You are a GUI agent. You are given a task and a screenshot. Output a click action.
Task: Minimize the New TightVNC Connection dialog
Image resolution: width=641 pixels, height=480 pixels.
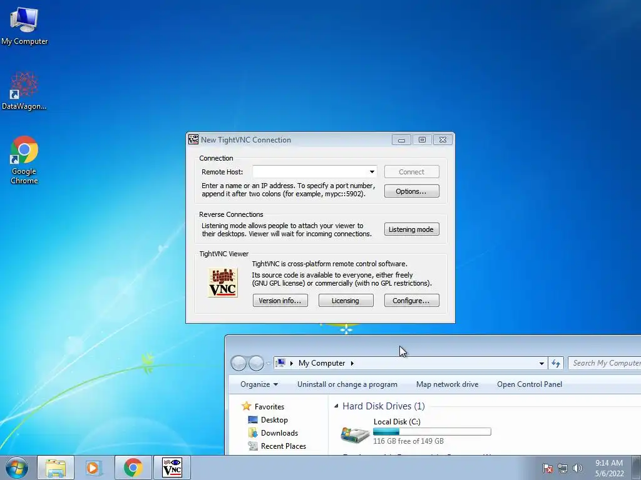click(401, 139)
